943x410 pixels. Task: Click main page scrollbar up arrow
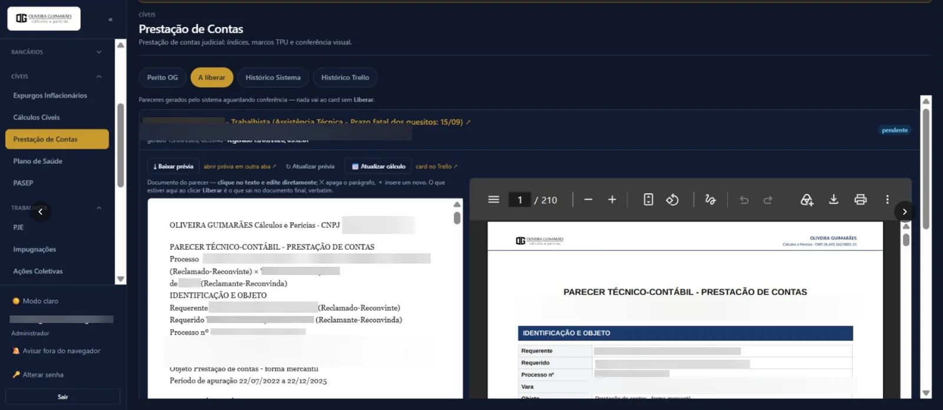926,101
